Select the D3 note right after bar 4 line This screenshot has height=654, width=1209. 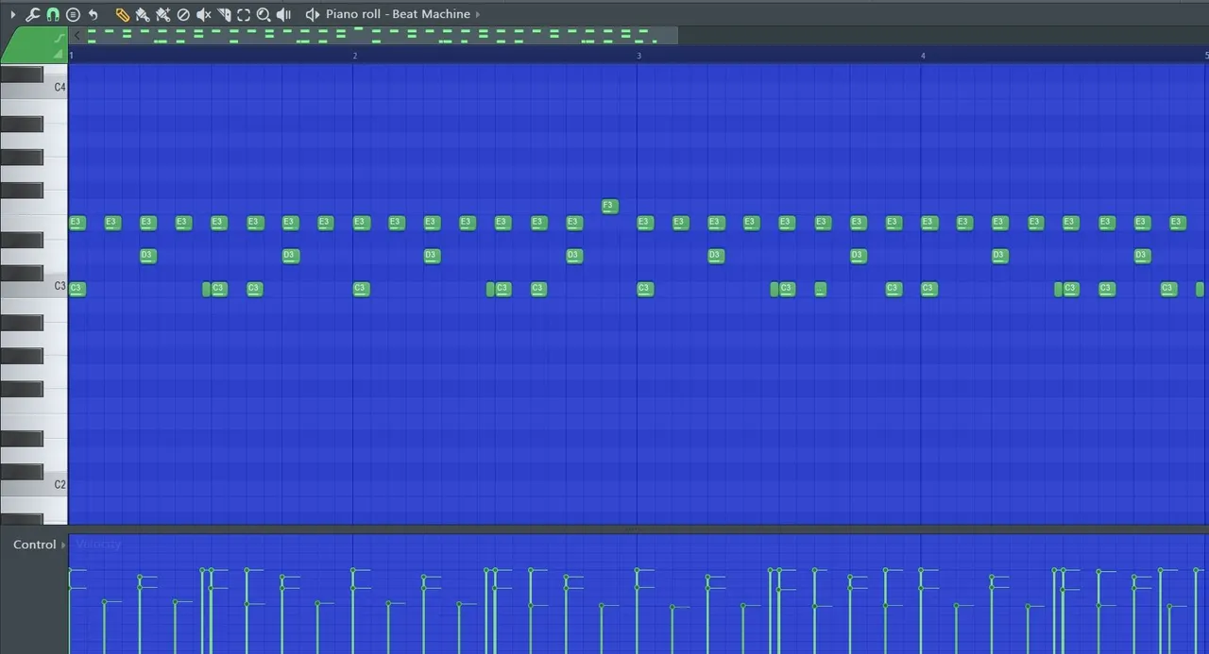pyautogui.click(x=1000, y=256)
